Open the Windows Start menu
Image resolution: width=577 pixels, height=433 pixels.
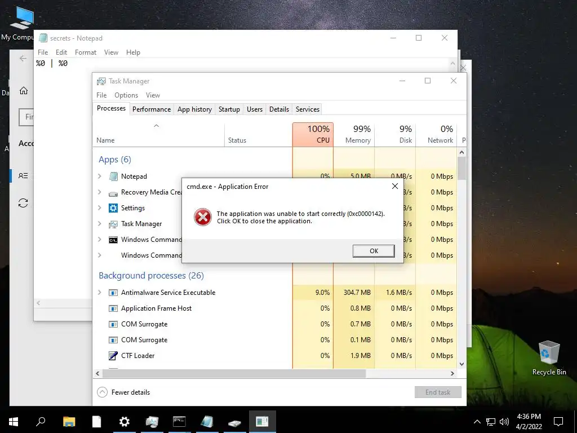point(14,422)
